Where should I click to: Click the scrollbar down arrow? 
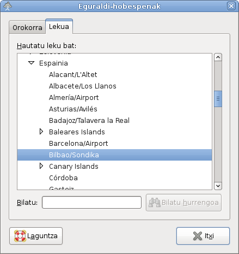[218, 186]
